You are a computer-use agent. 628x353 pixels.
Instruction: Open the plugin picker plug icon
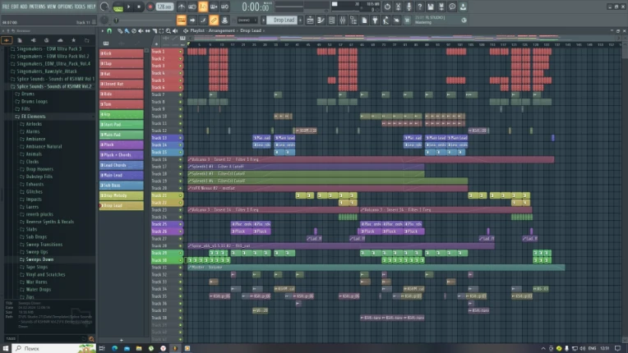[x=375, y=20]
